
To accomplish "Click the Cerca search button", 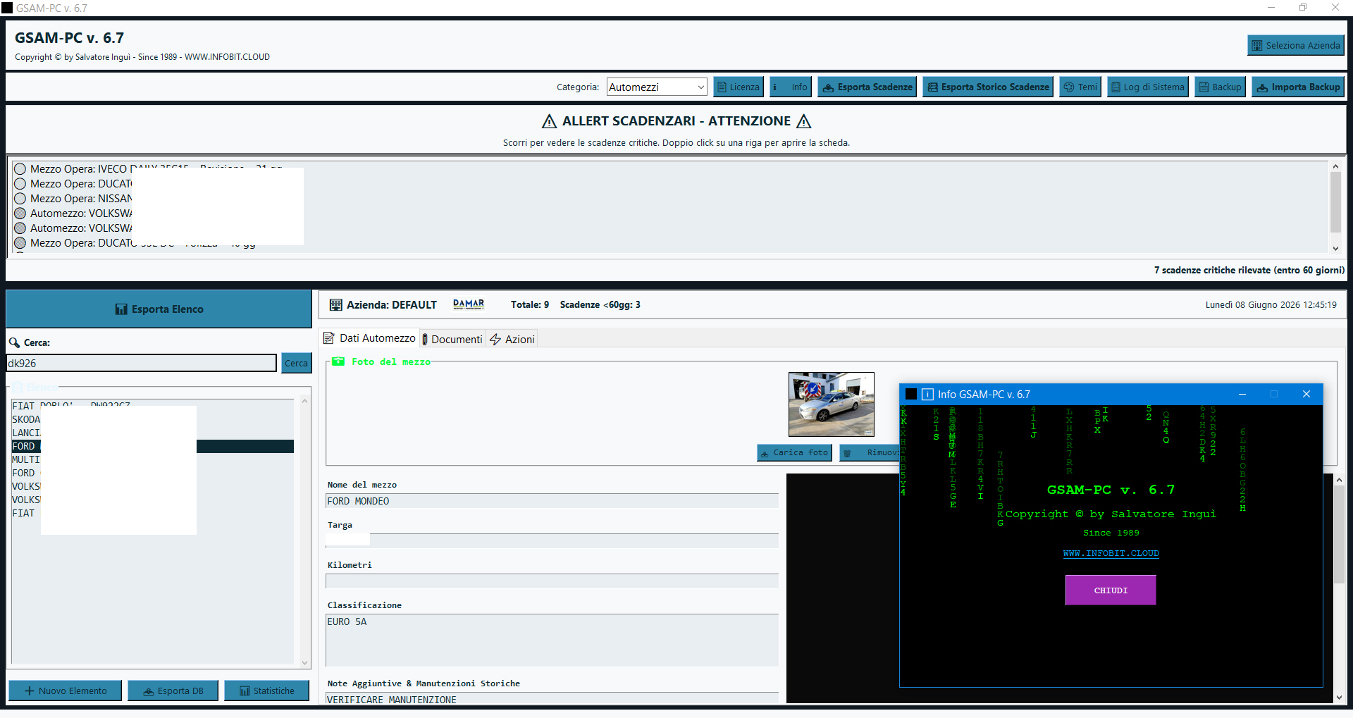I will pyautogui.click(x=296, y=363).
